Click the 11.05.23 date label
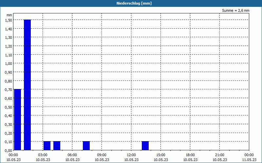The image size is (262, 163). click(x=249, y=160)
